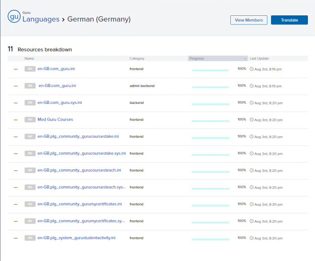The width and height of the screenshot is (315, 261).
Task: Click the clock icon in the Mod Guru Courses row
Action: click(x=252, y=120)
